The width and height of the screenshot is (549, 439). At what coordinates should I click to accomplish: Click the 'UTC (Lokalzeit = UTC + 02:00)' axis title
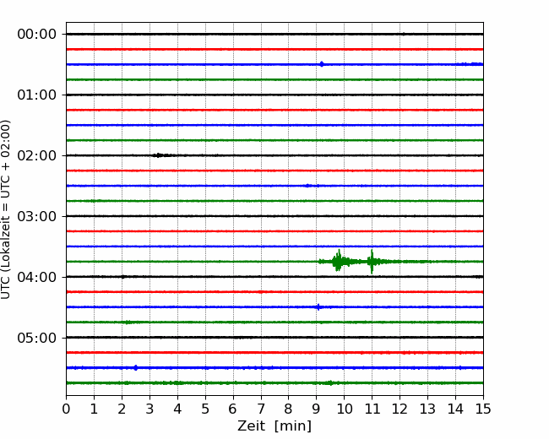(x=6, y=209)
